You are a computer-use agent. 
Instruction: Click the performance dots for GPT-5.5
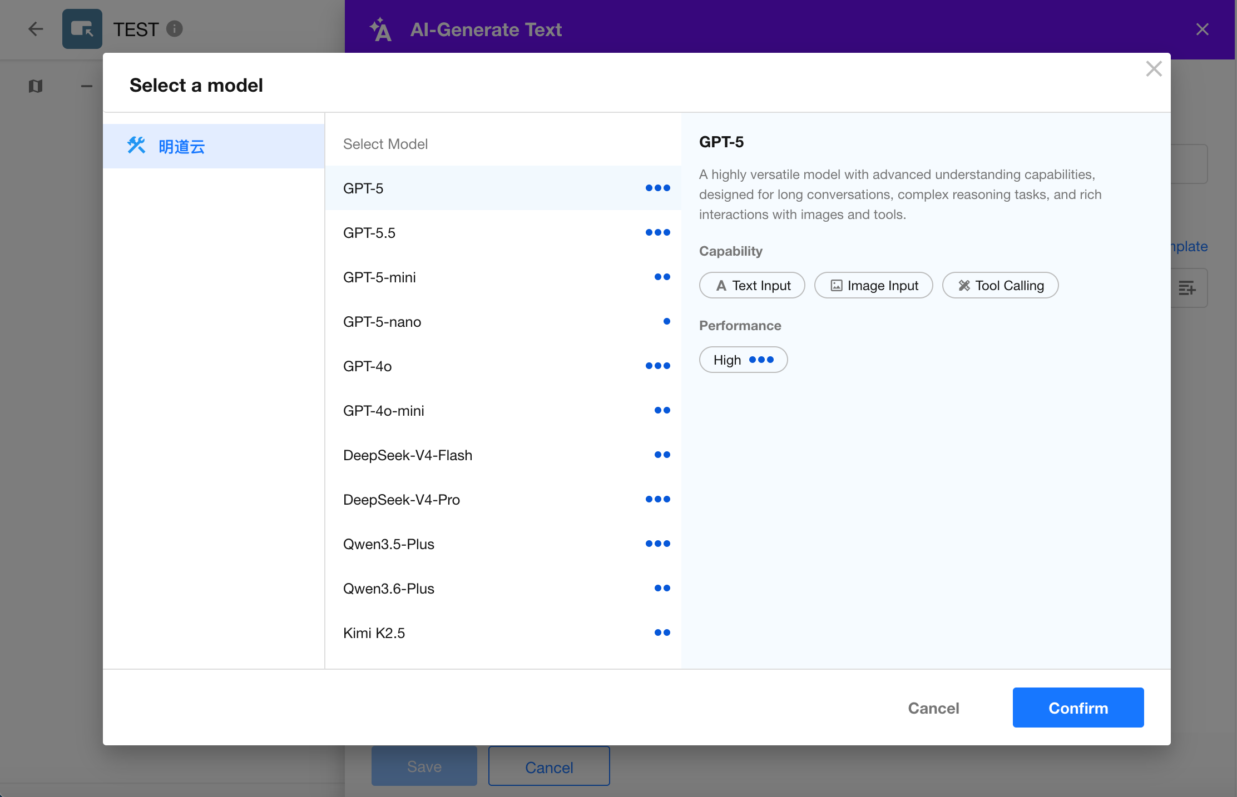pos(658,232)
